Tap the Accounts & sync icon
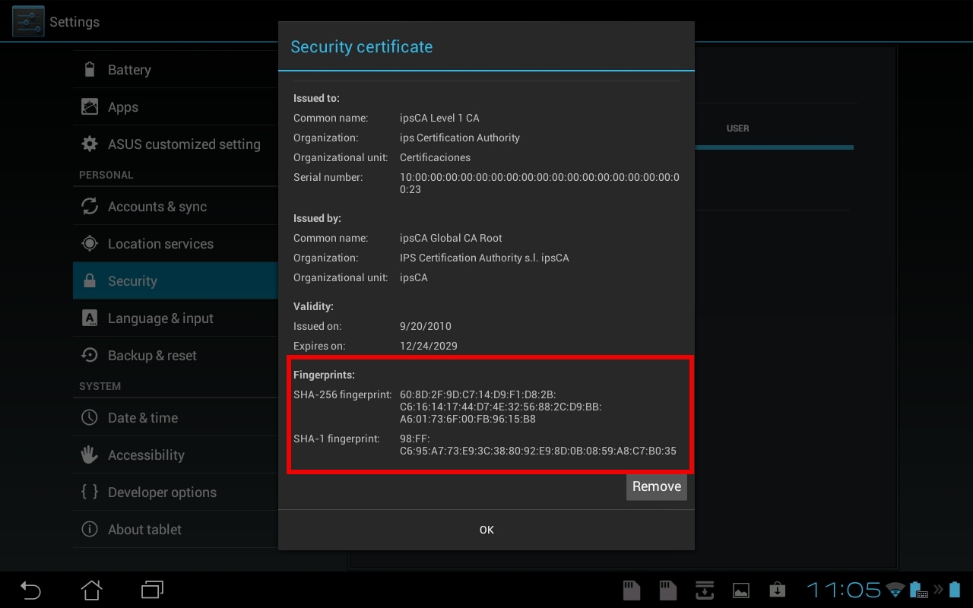This screenshot has height=608, width=973. coord(90,206)
